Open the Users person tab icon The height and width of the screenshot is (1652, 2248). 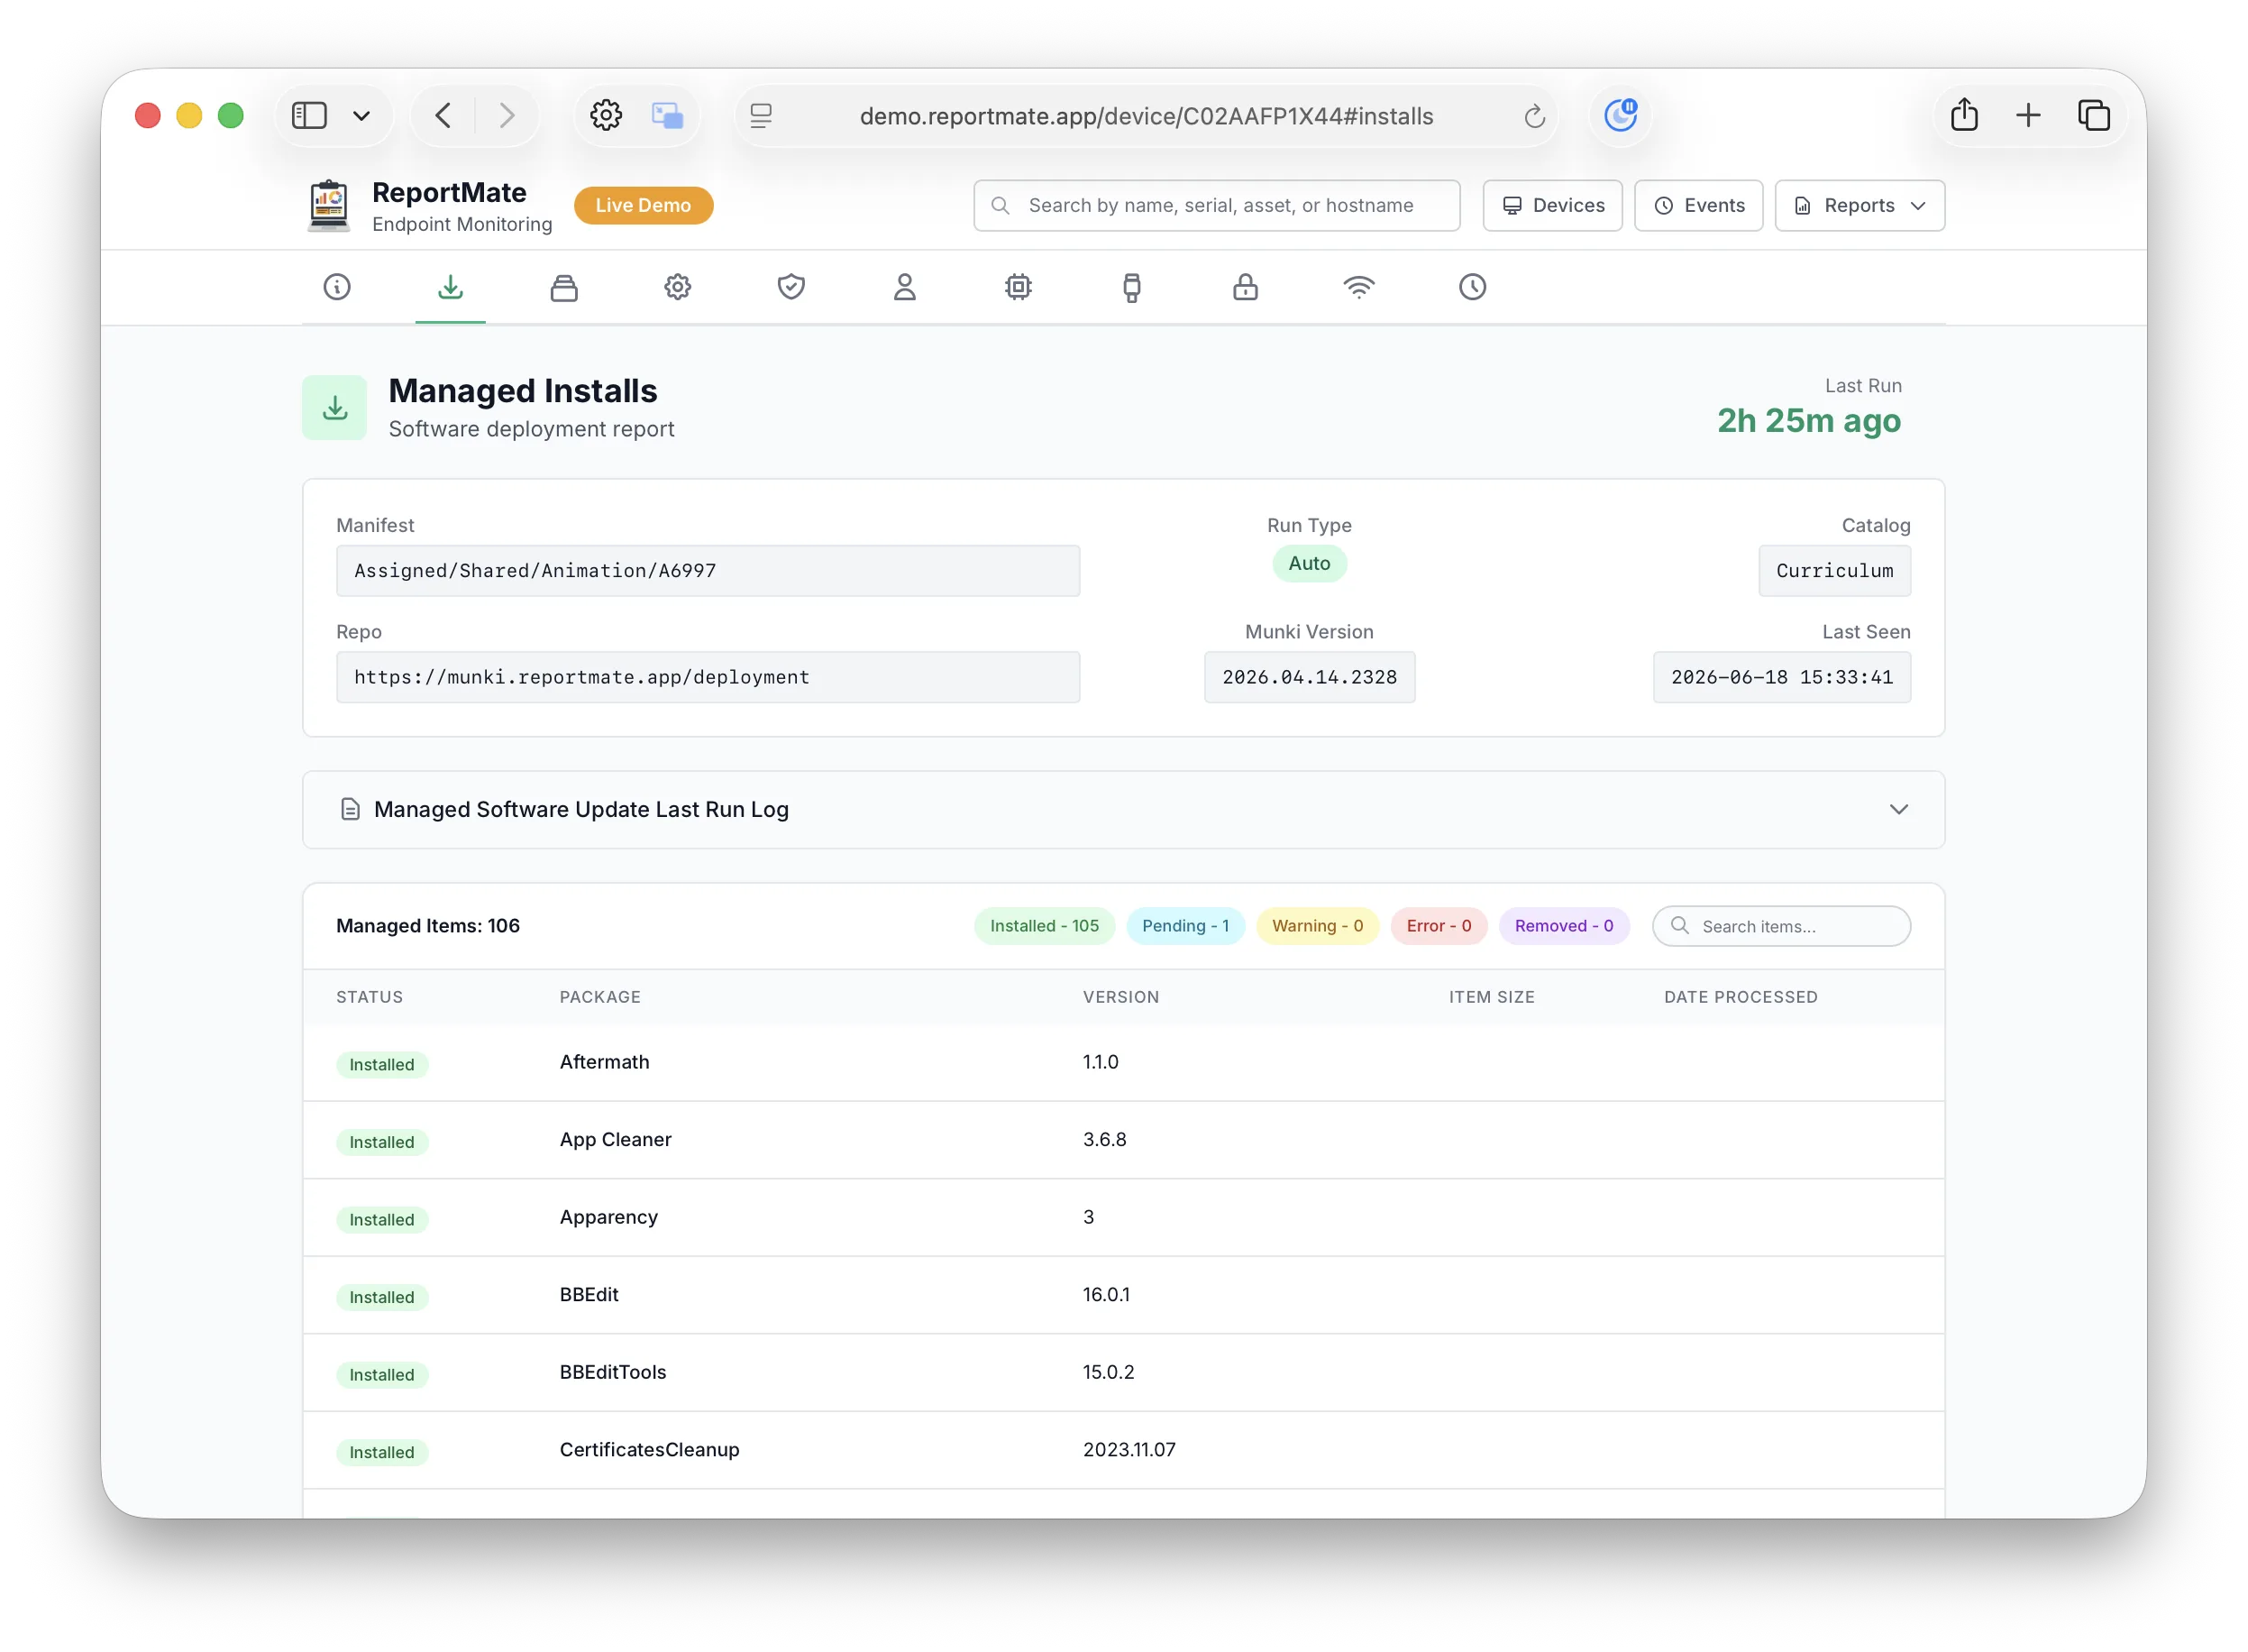[905, 287]
